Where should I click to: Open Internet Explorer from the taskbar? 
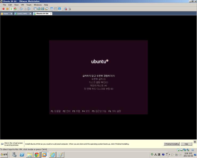point(53,155)
